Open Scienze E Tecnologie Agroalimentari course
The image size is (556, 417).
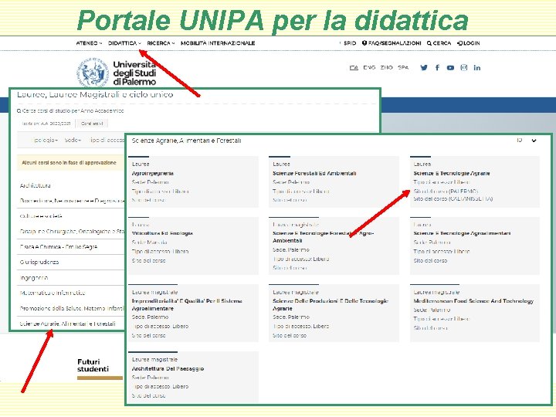pyautogui.click(x=462, y=233)
